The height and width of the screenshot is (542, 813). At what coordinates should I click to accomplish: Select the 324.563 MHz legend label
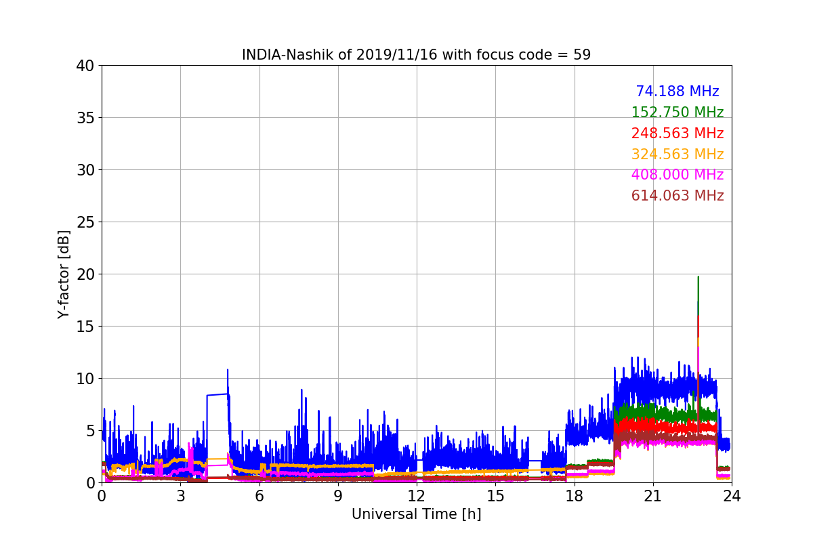[677, 154]
